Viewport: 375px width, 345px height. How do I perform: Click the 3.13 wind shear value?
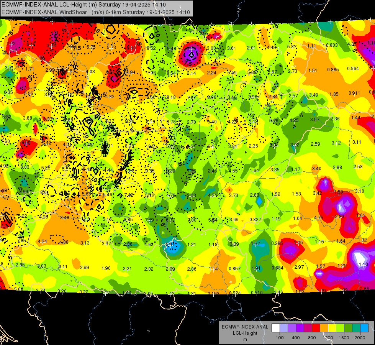[85, 243]
